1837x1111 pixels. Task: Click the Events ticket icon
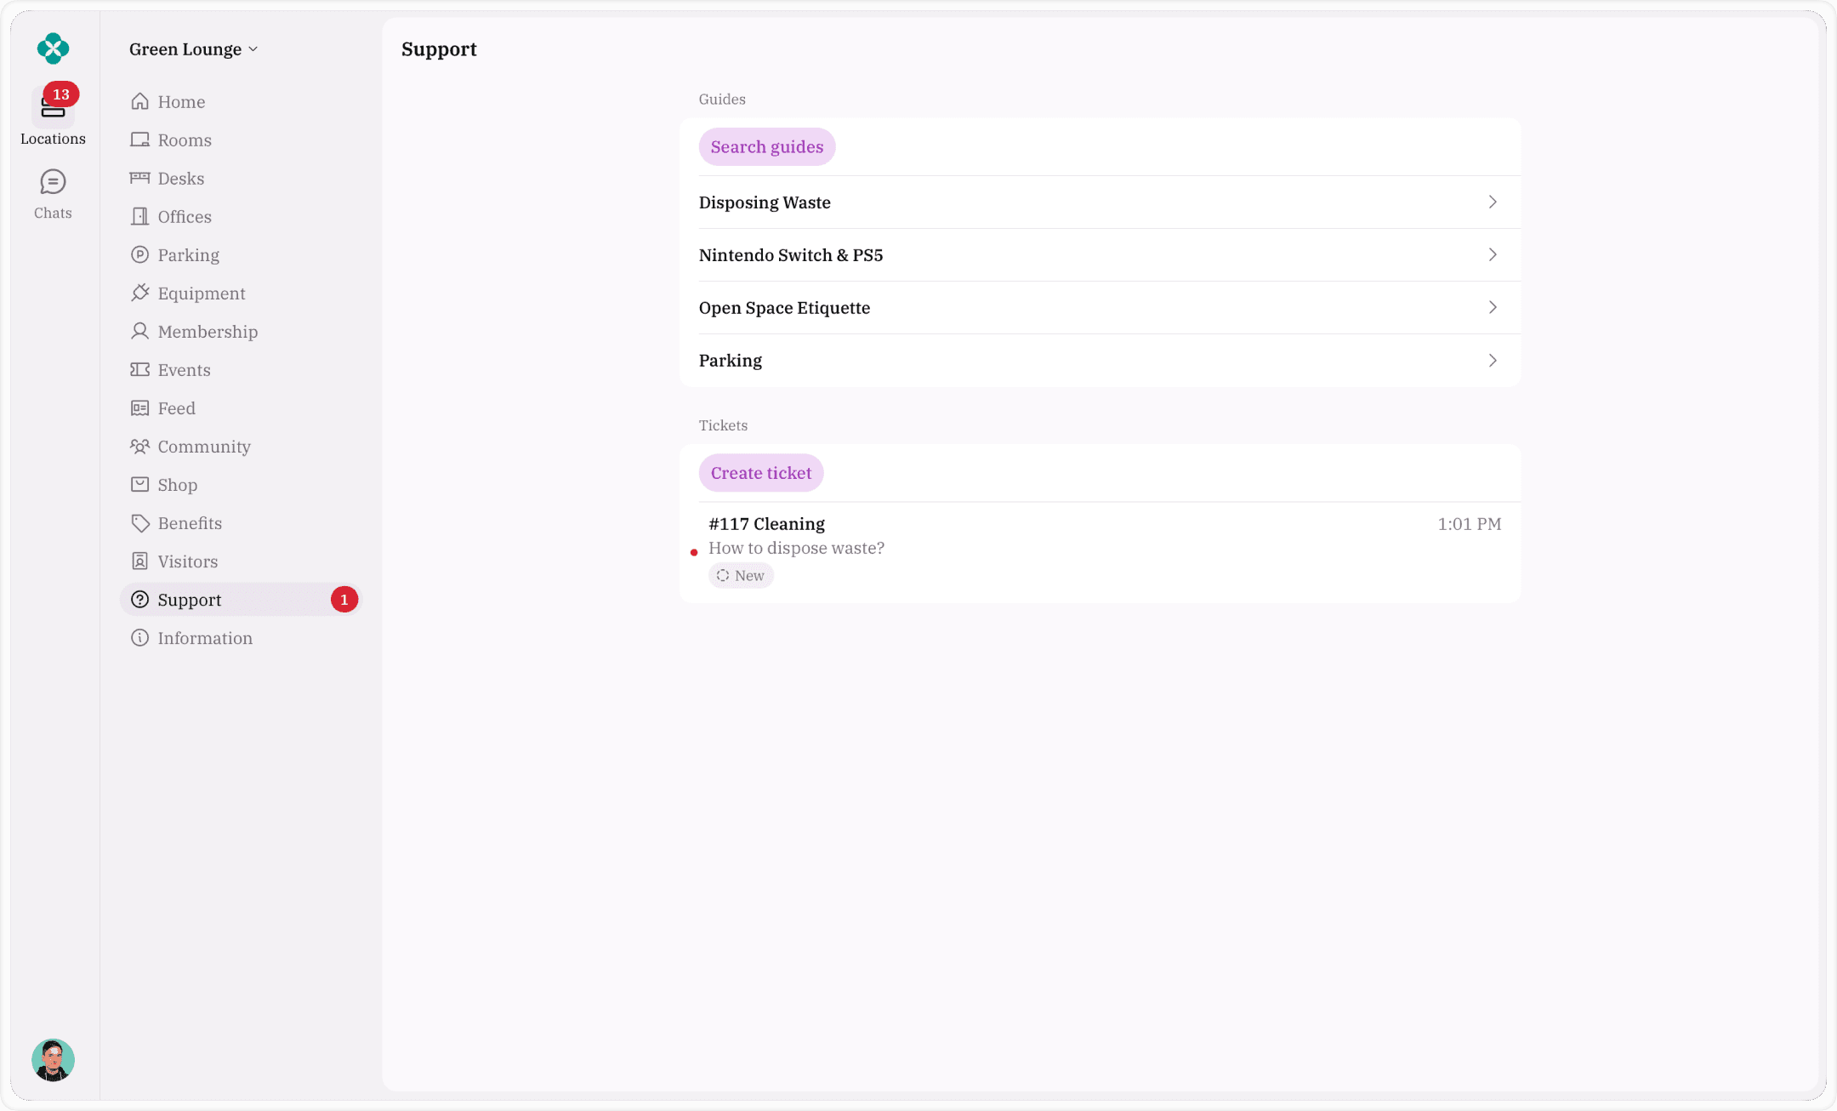point(139,369)
